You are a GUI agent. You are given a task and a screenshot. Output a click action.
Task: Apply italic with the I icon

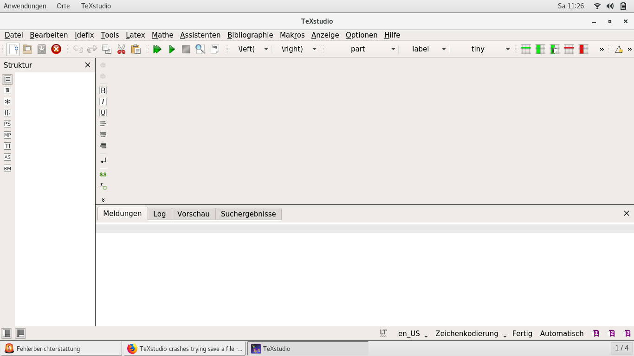[103, 102]
